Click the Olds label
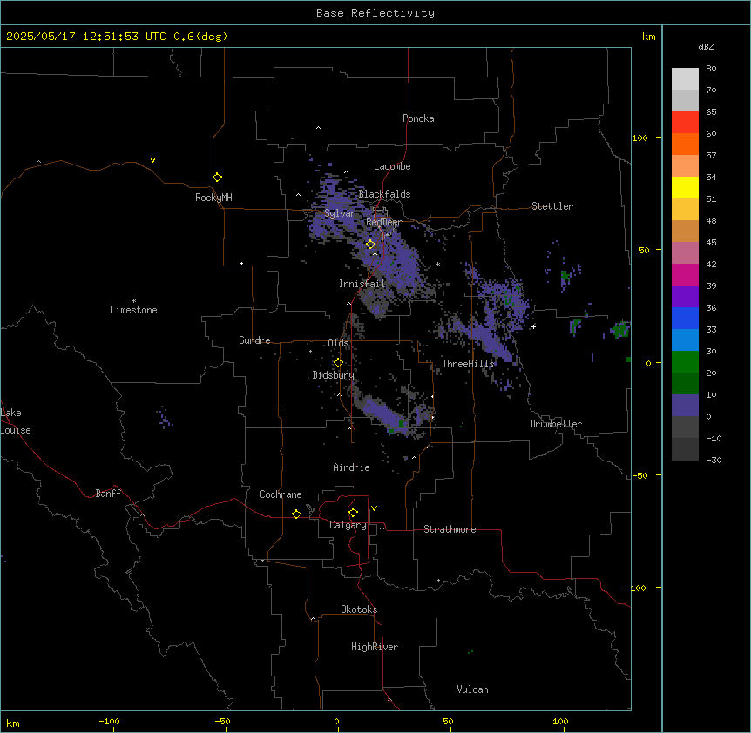The height and width of the screenshot is (733, 751). (338, 343)
